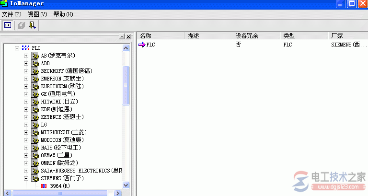Sort by the 厂家 column header
Viewport: 368px width, 196px height.
click(348, 35)
